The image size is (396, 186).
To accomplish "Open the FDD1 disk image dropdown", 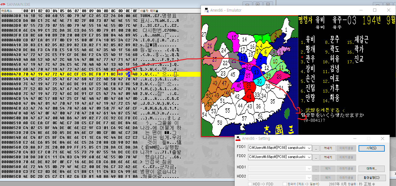I will tap(310, 148).
